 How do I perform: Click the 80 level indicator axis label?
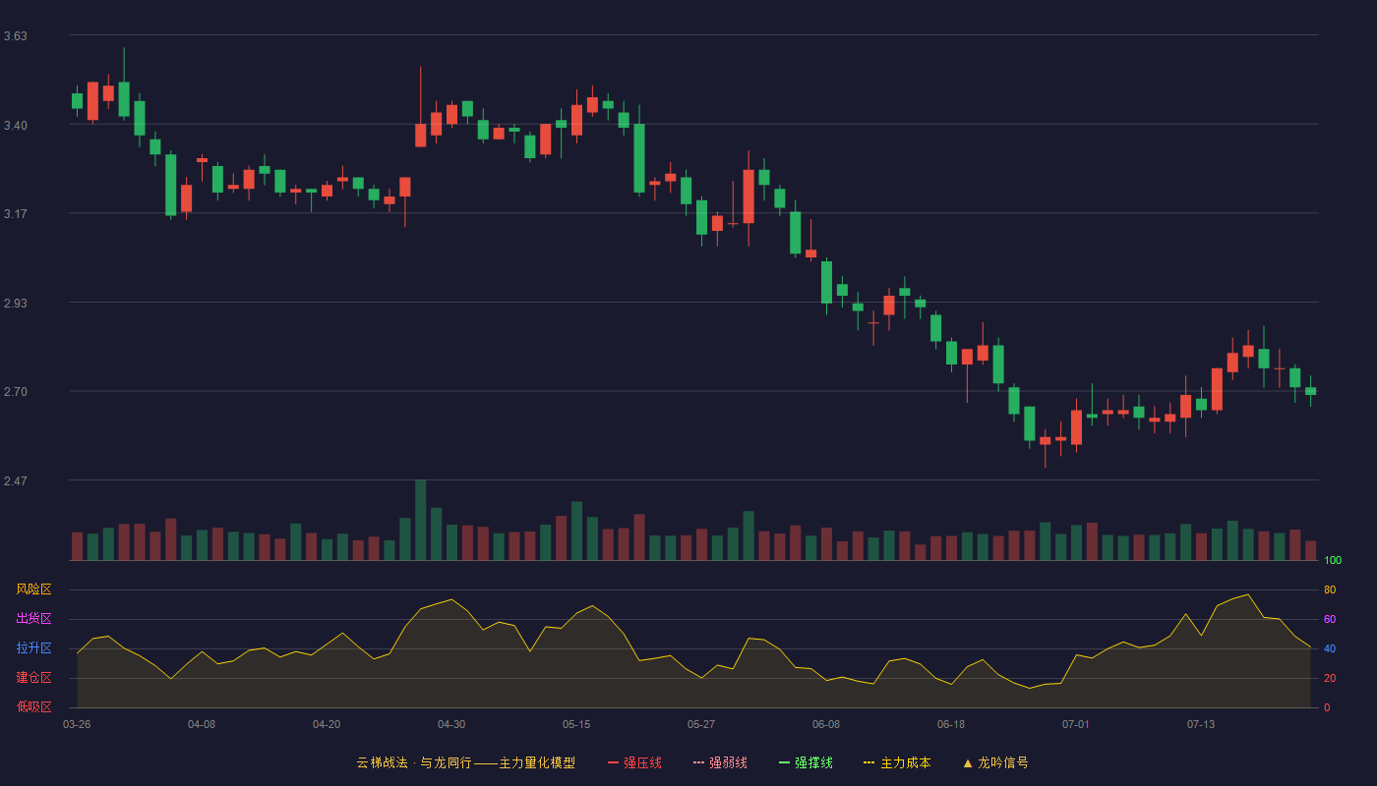pyautogui.click(x=1330, y=589)
